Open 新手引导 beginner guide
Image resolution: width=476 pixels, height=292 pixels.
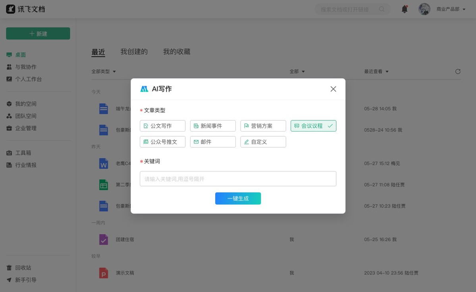point(25,280)
